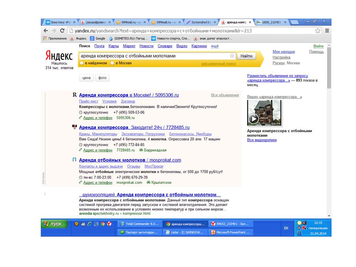Click the page info icon in the address bar

(71, 31)
